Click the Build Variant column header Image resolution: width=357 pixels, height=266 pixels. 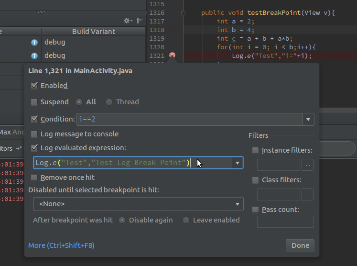click(93, 32)
